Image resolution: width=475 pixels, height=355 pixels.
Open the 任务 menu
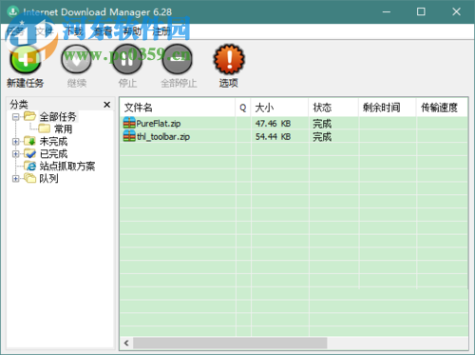(x=15, y=31)
